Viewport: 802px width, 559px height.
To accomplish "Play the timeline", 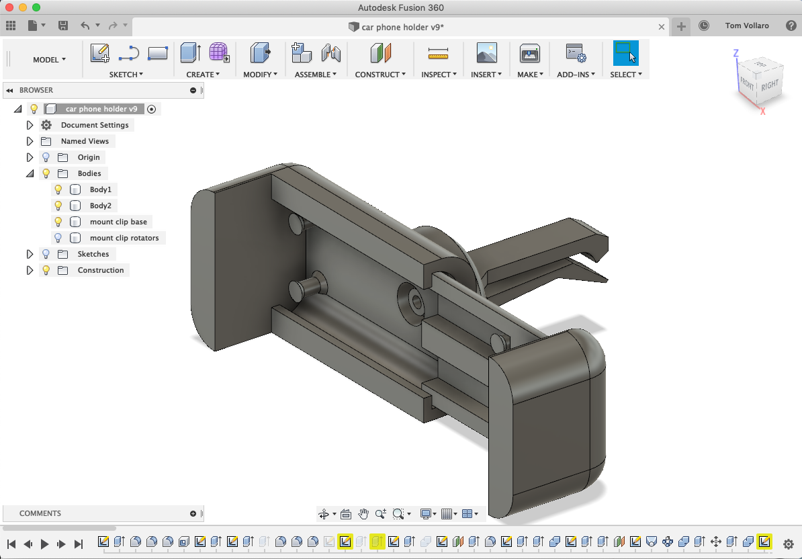I will 44,544.
